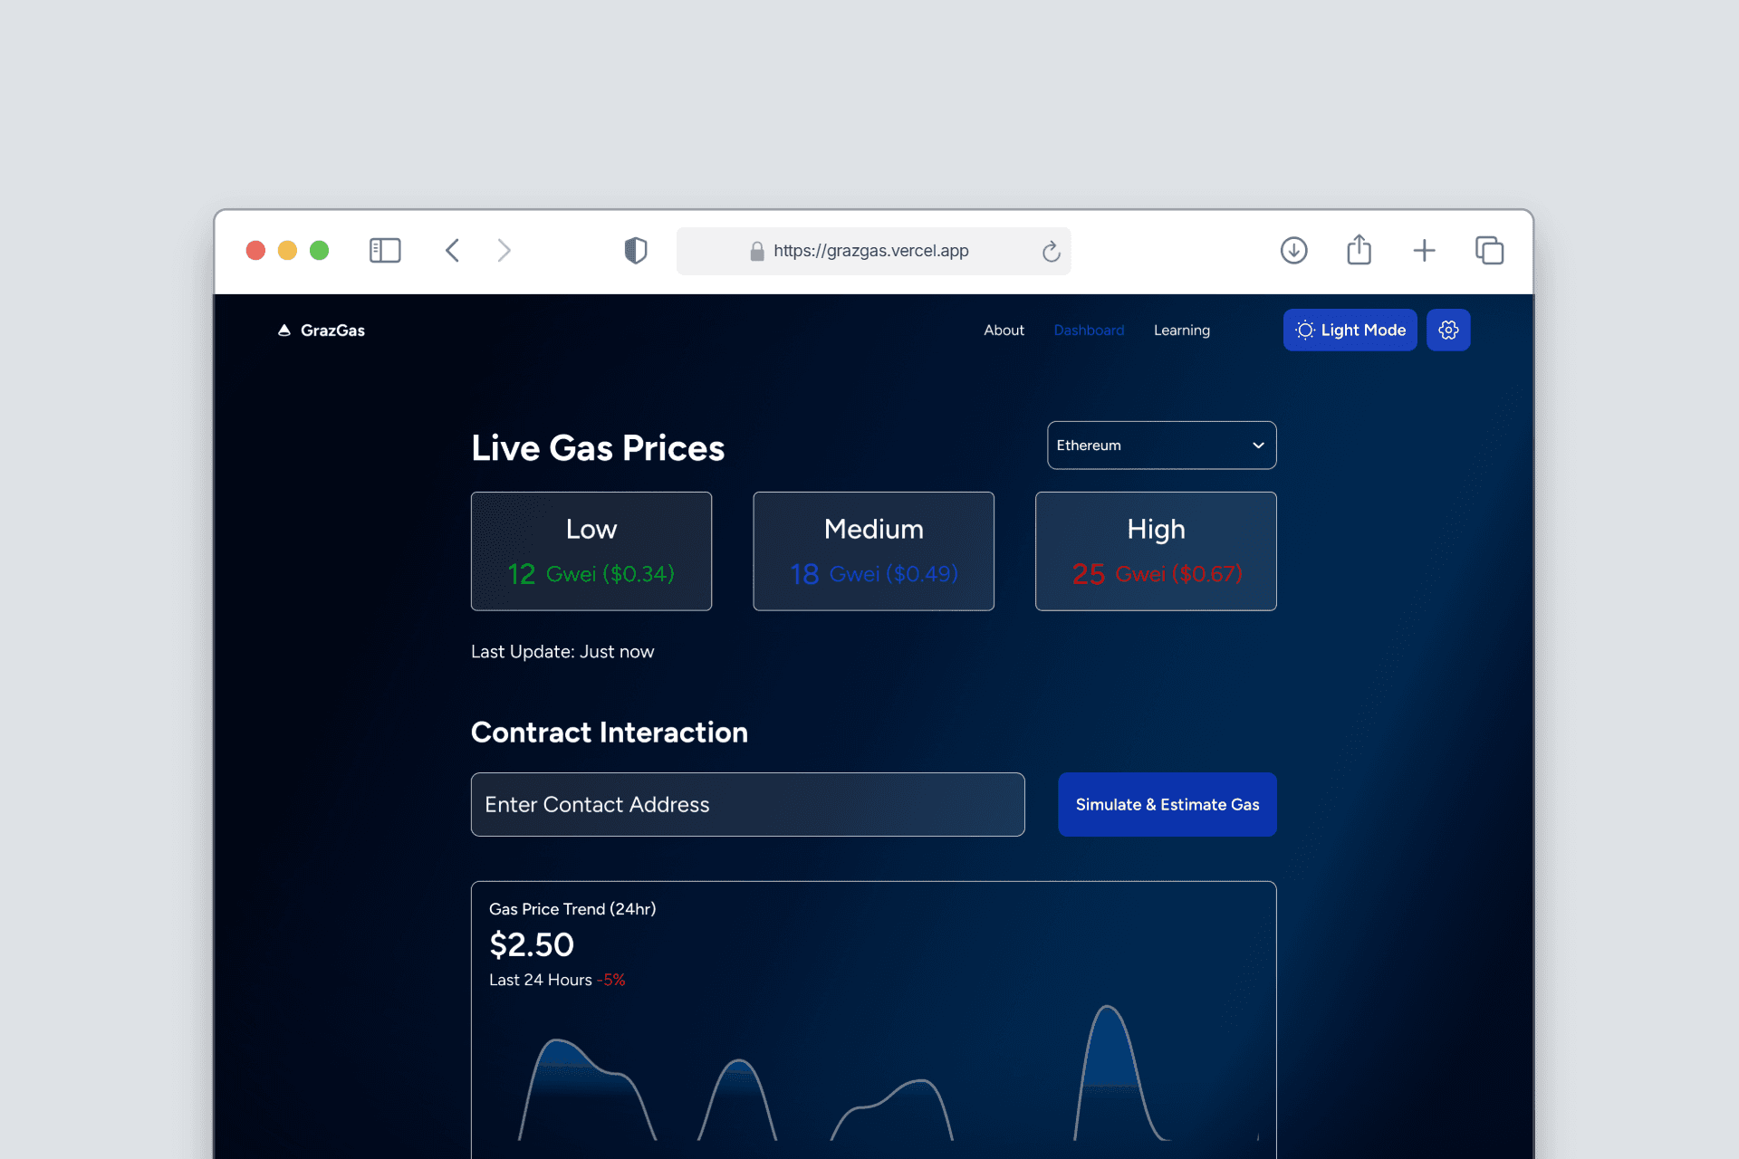This screenshot has height=1159, width=1739.
Task: Reload the page with the refresh icon
Action: [1051, 251]
